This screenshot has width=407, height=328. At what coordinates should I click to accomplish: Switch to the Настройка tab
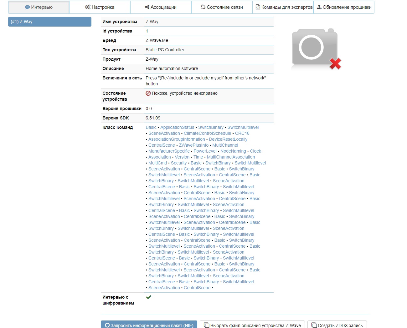click(100, 7)
